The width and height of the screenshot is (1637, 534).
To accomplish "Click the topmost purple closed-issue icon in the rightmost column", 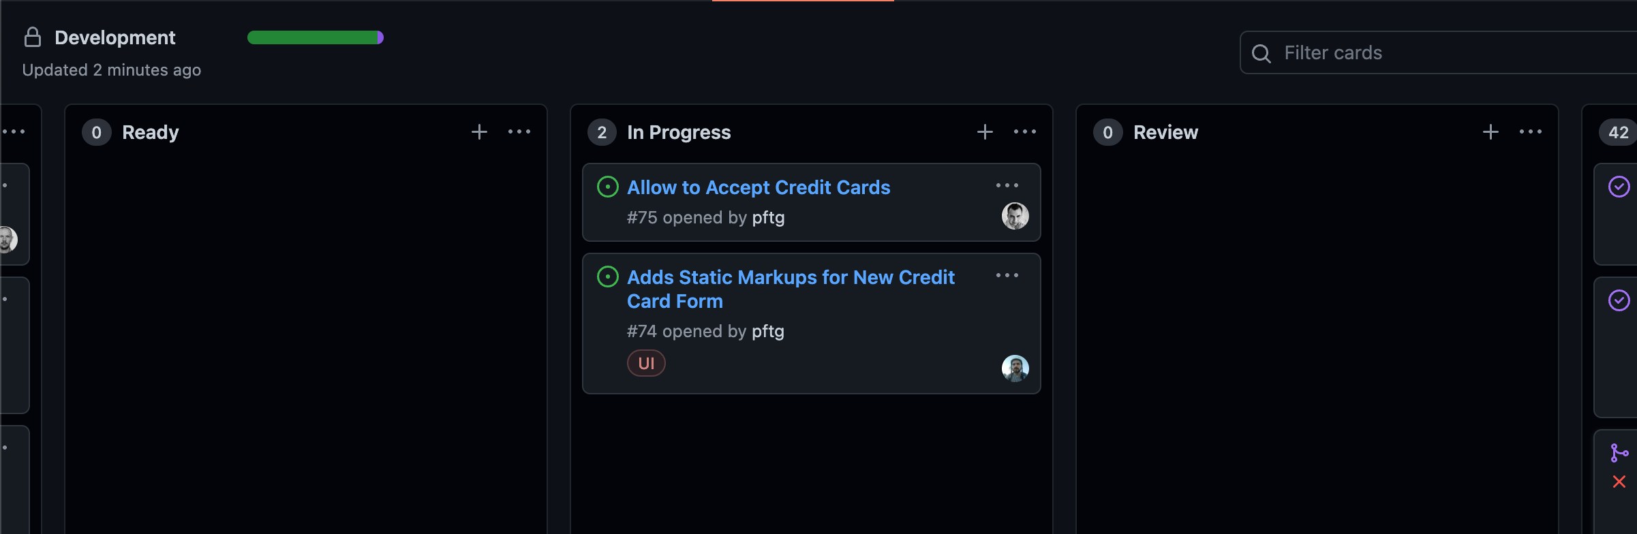I will pyautogui.click(x=1620, y=186).
